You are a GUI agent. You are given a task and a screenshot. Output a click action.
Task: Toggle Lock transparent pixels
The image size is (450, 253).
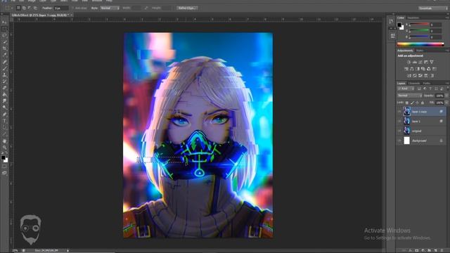click(x=406, y=103)
